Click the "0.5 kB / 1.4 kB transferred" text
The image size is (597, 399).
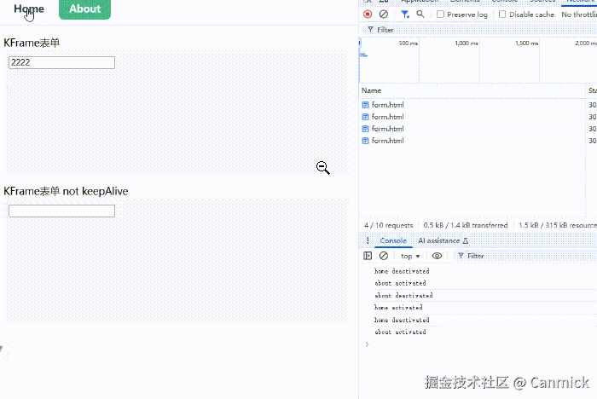(466, 225)
